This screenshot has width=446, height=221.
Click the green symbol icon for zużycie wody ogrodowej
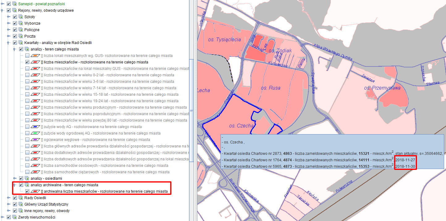(36, 133)
